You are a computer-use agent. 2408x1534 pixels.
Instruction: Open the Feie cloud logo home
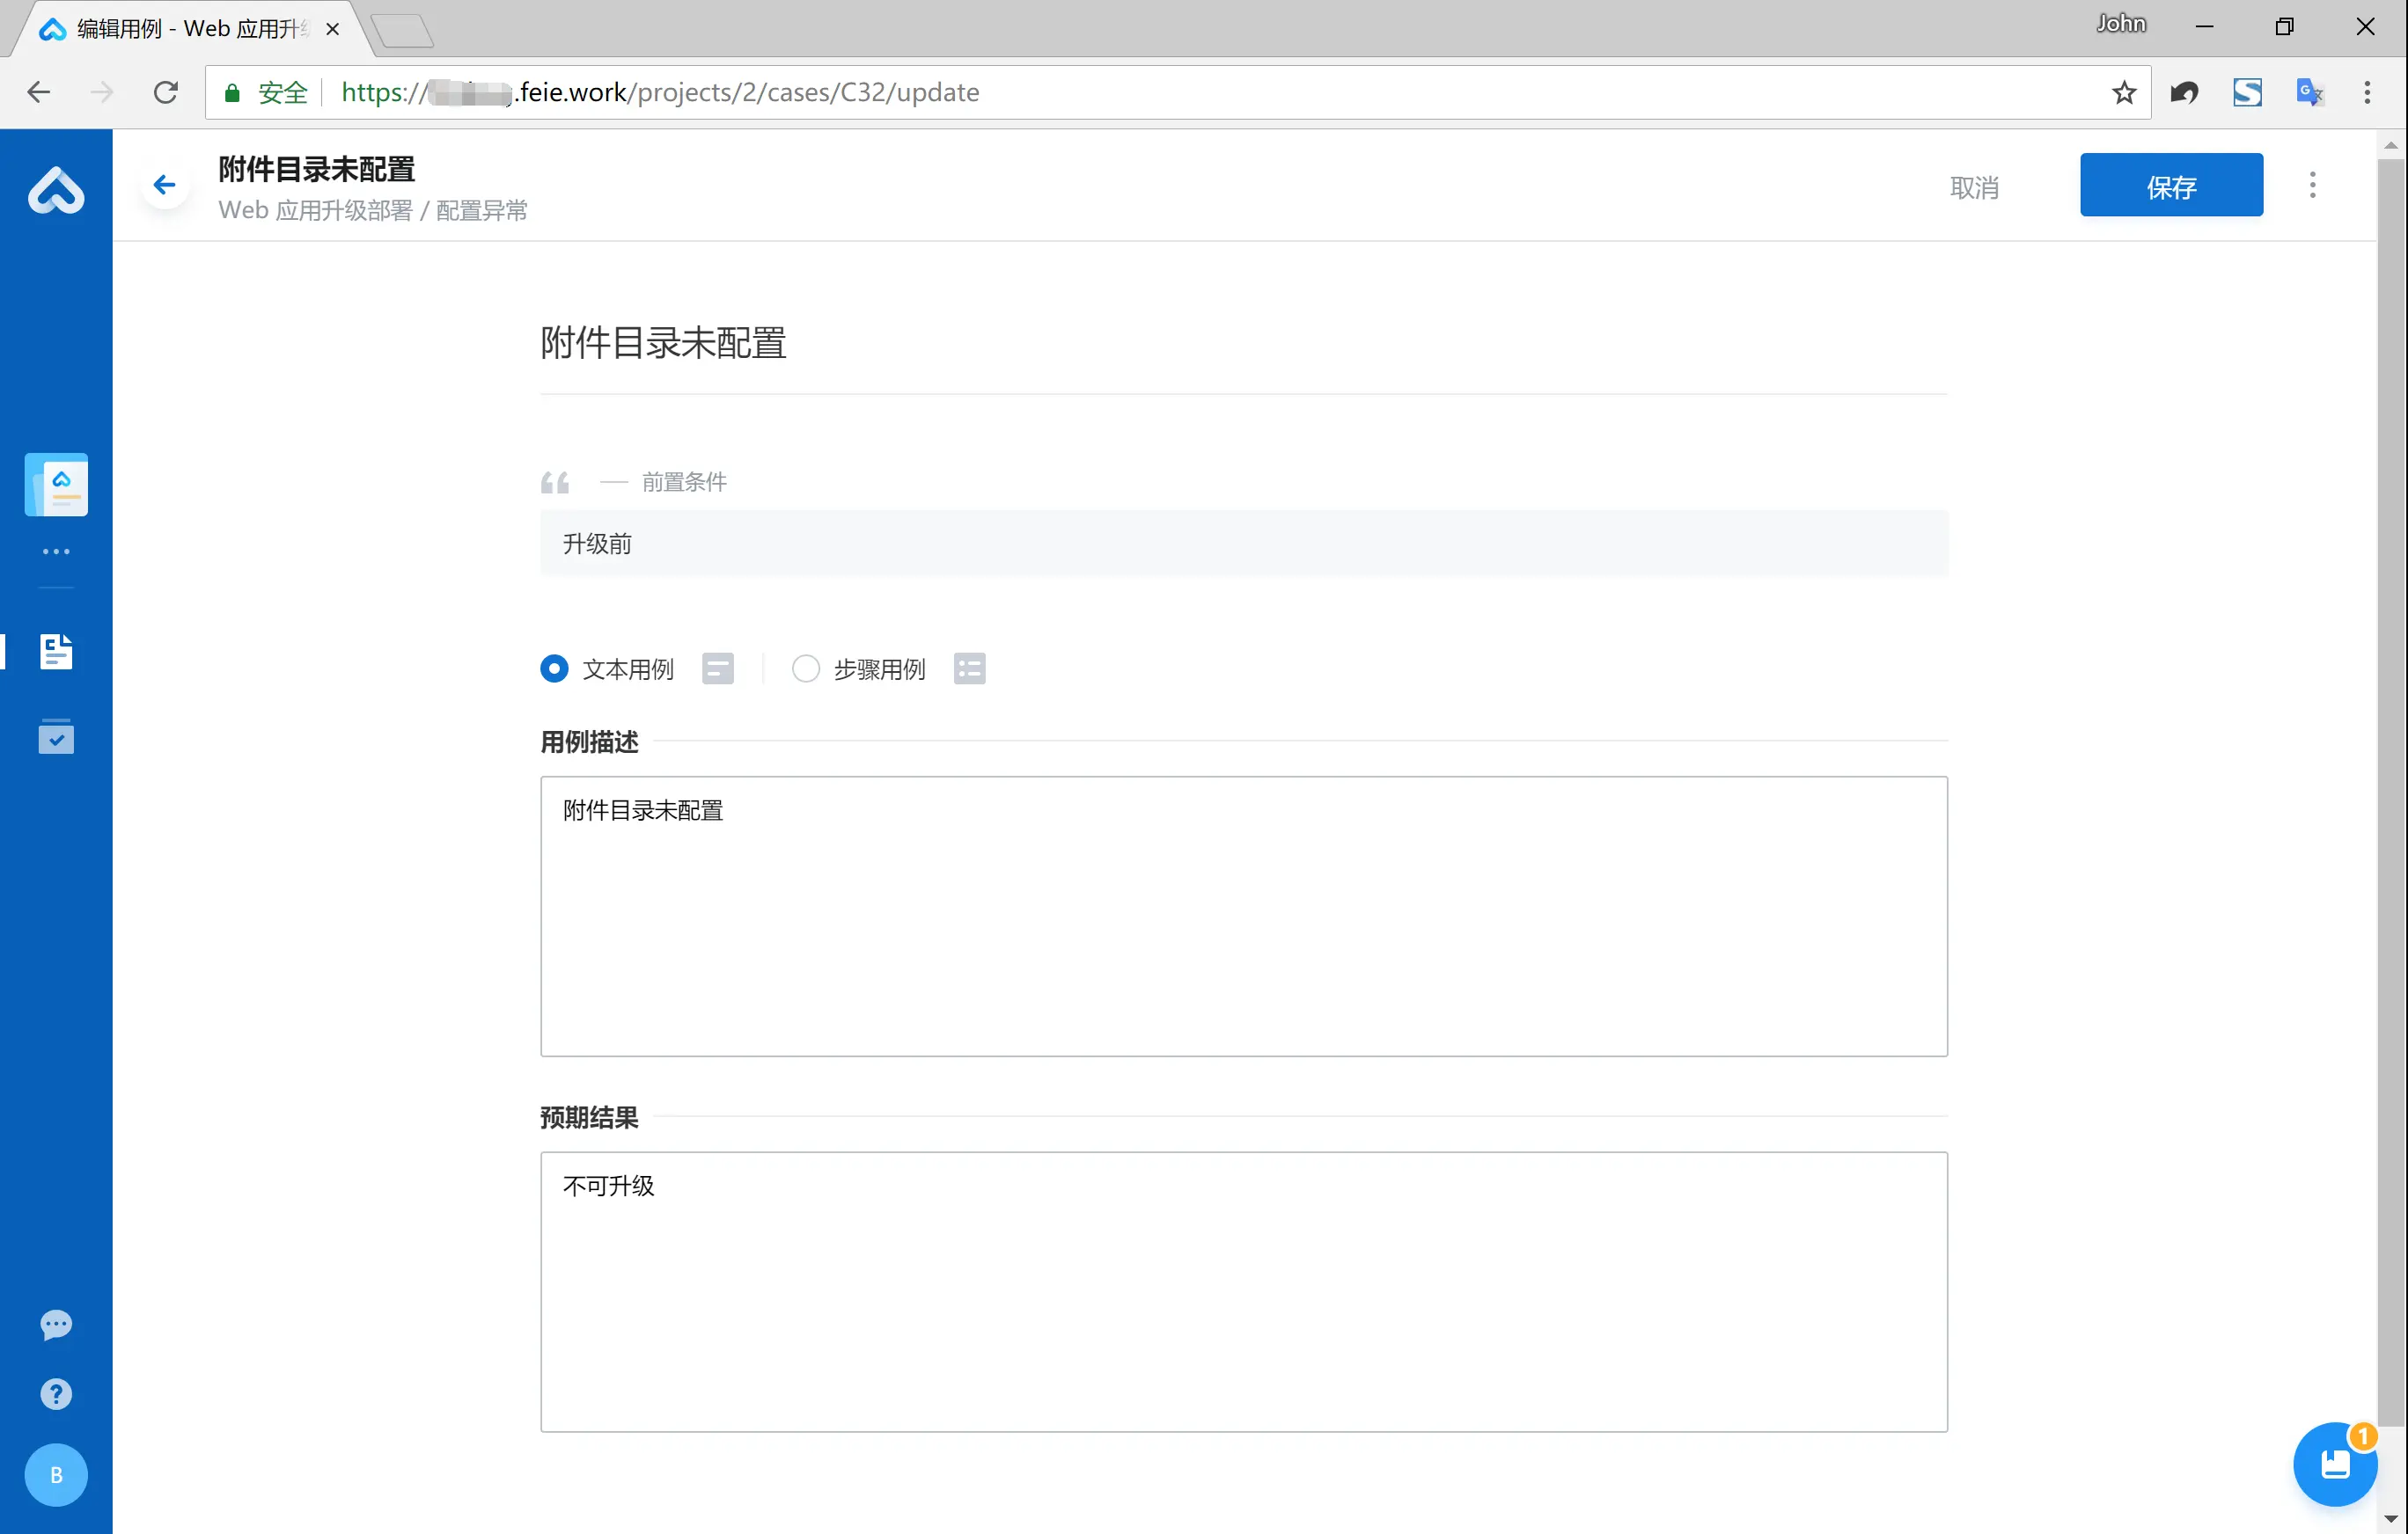[56, 190]
